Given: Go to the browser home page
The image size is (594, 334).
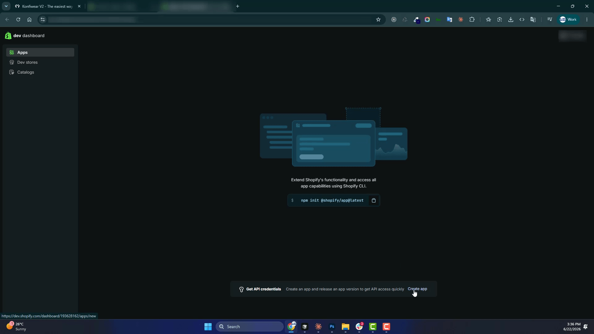Looking at the screenshot, I should coord(29,19).
